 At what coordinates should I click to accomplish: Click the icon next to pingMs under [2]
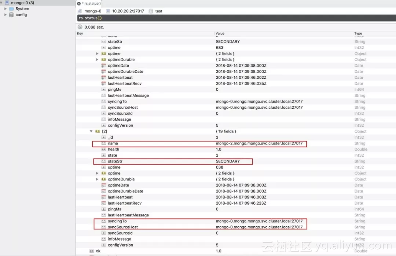103,209
